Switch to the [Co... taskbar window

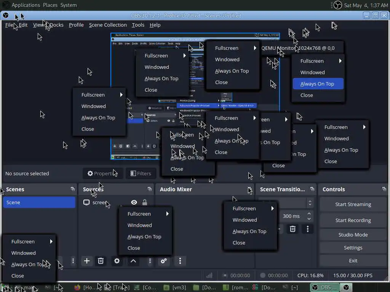click(x=145, y=287)
